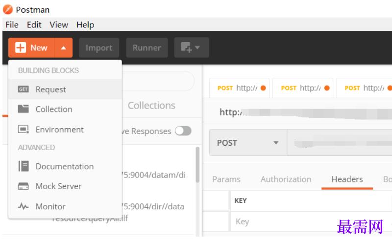Open history entry ending 9004/datam/di

153,175
